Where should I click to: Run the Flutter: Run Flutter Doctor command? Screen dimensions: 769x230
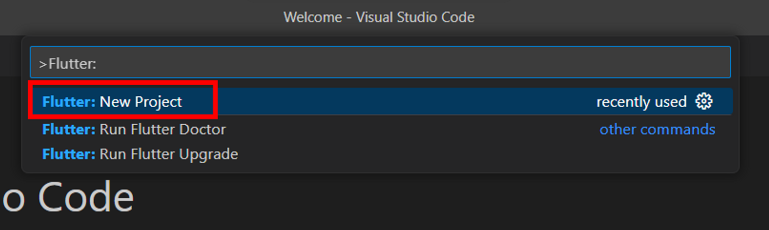tap(380, 129)
